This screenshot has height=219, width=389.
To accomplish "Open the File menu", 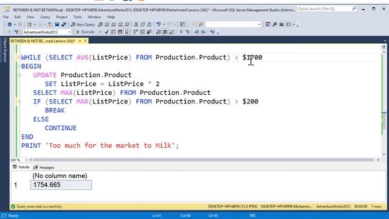I will point(5,17).
